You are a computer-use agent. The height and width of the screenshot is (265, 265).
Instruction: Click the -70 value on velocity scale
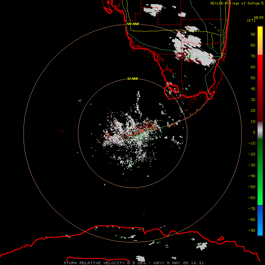(252, 209)
